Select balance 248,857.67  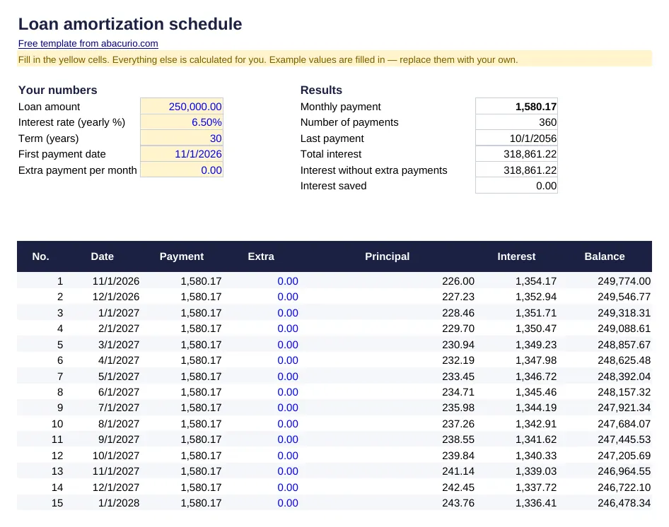point(624,345)
